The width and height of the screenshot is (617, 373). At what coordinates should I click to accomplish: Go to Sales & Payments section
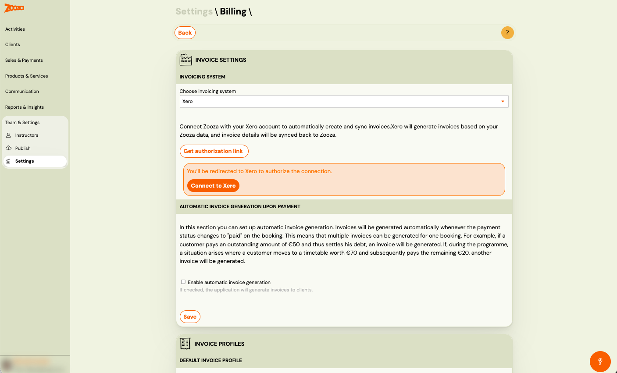(x=24, y=60)
